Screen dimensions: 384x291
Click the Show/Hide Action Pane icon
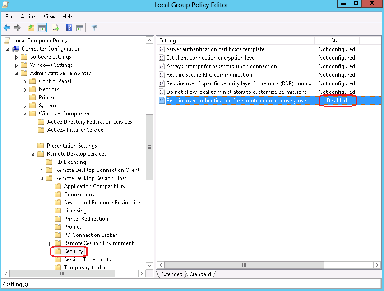pos(79,28)
